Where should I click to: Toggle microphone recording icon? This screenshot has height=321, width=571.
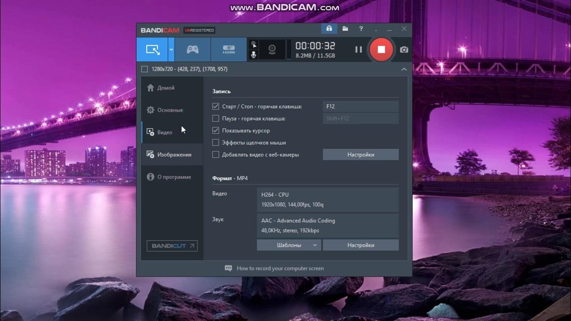[x=253, y=54]
